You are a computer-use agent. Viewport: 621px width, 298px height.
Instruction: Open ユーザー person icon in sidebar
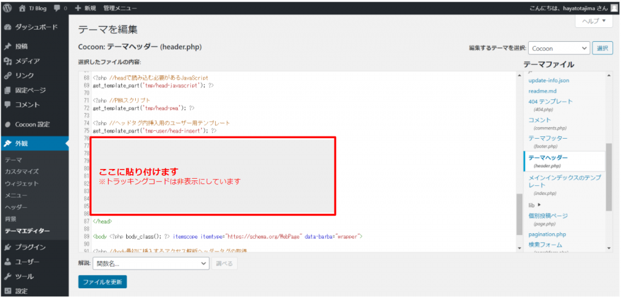click(x=8, y=262)
